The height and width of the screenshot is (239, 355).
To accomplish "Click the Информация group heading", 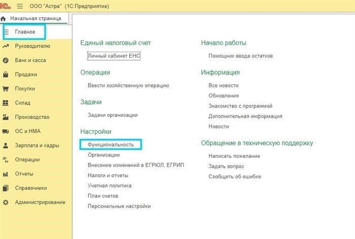I will click(220, 72).
